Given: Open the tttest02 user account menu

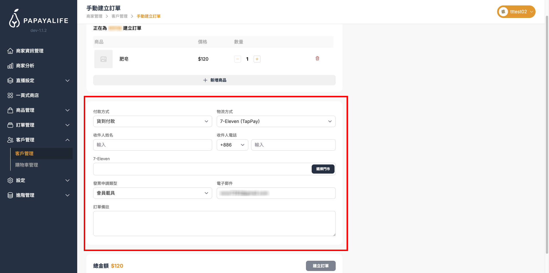Looking at the screenshot, I should point(516,12).
